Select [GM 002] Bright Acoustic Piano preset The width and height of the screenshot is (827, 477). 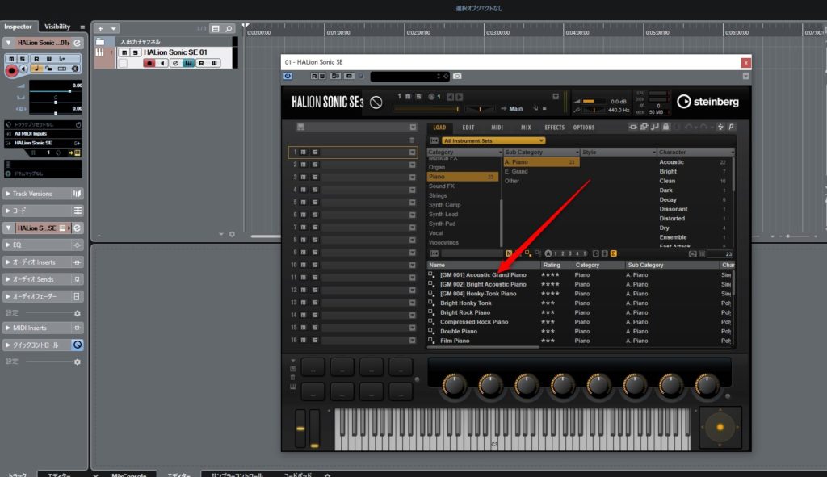tap(483, 284)
